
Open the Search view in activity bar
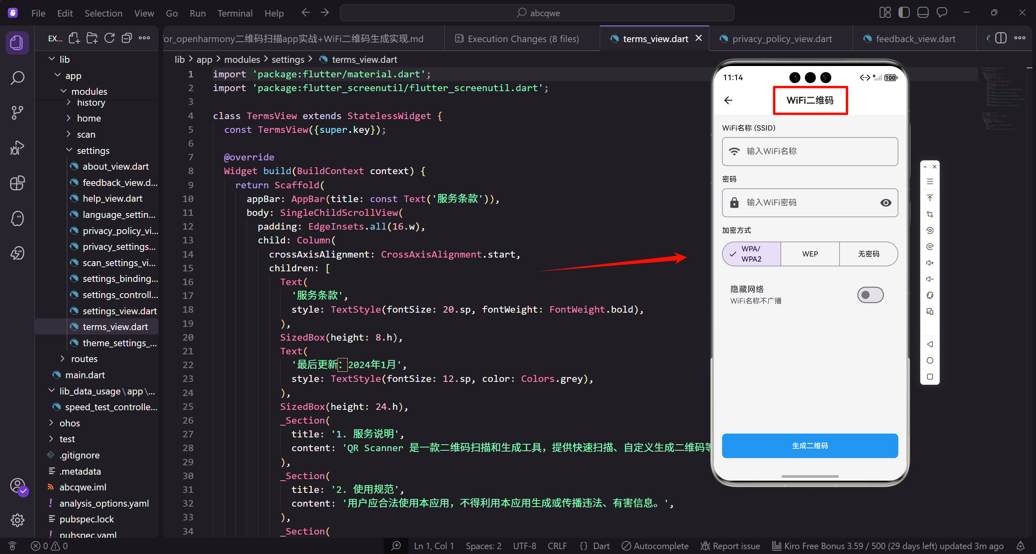point(17,77)
